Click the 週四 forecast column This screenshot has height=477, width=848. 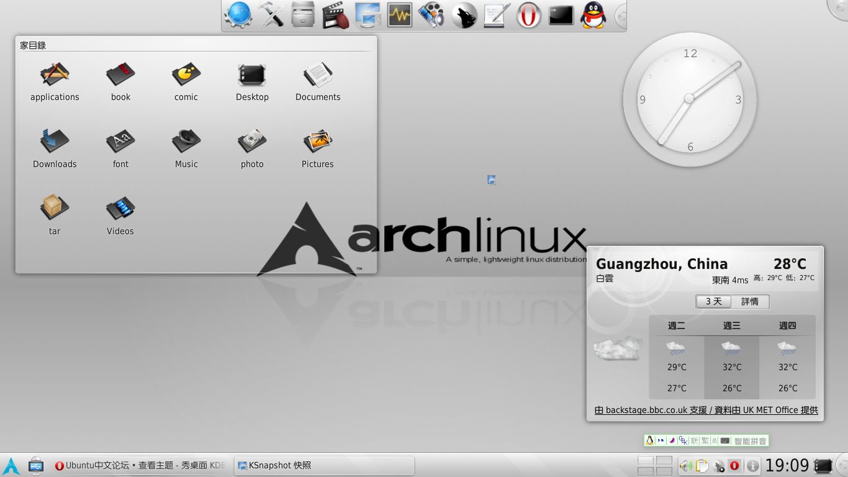pos(787,358)
